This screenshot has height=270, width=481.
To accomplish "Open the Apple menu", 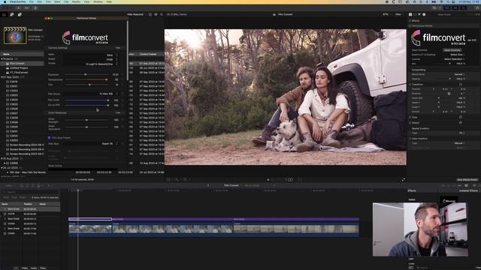I will 5,1.
